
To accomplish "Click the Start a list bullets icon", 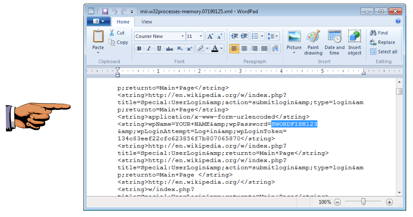I will (x=255, y=36).
